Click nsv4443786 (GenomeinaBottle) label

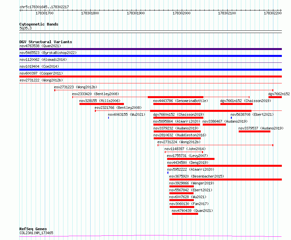(x=180, y=101)
